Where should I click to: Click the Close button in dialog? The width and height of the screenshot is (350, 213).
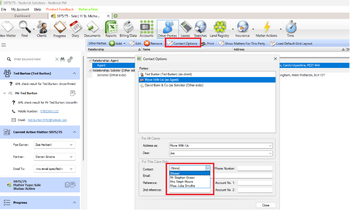pos(266,205)
